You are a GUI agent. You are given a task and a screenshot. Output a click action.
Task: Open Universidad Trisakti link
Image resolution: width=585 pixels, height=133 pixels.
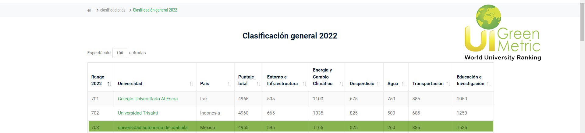[138, 113]
